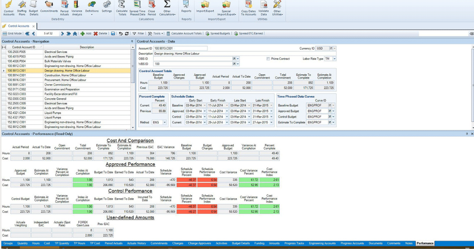Open the Commitments module
Image resolution: width=474 pixels, height=249 pixels.
[49, 7]
